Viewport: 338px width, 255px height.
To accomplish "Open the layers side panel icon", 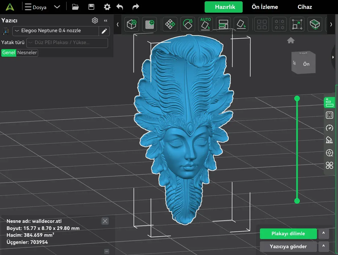I will point(329,103).
